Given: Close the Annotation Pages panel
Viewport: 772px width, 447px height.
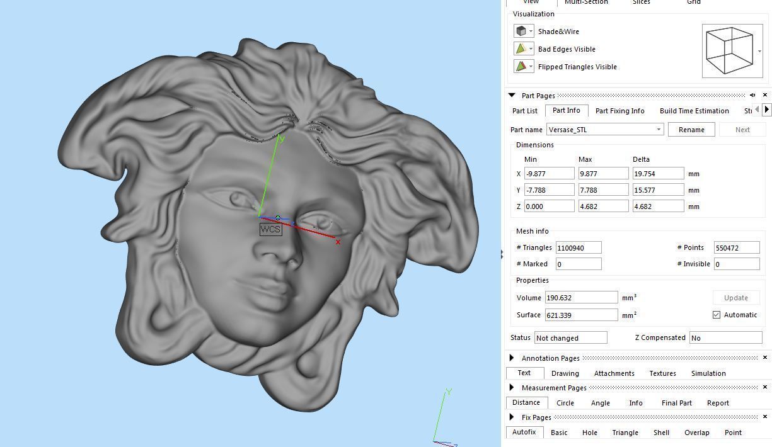Looking at the screenshot, I should tap(765, 358).
